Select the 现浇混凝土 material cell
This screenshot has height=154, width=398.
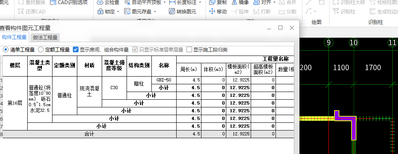(x=90, y=92)
